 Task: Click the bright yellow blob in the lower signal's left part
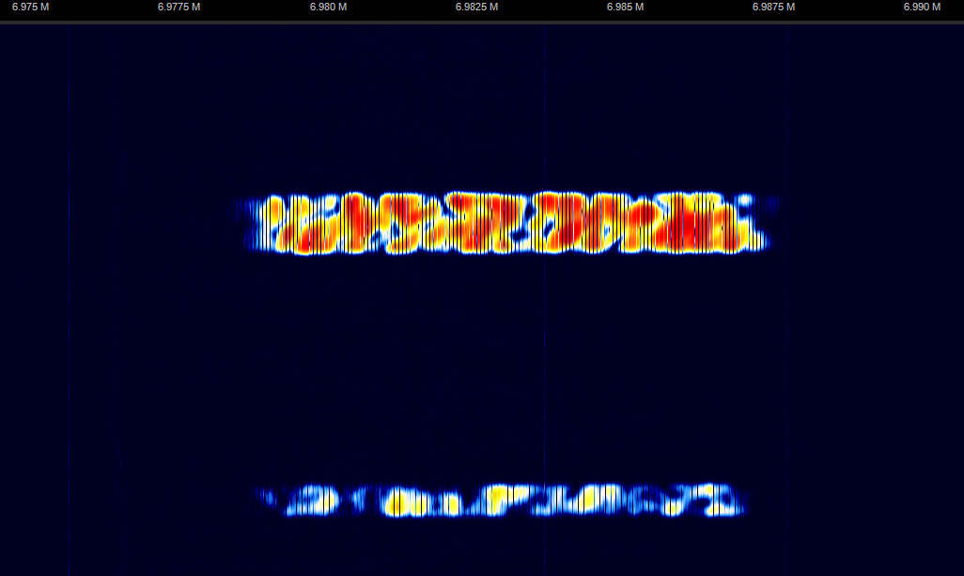[401, 504]
